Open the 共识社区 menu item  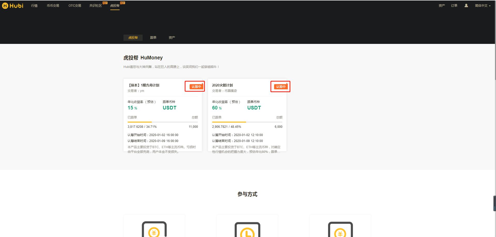(x=96, y=6)
